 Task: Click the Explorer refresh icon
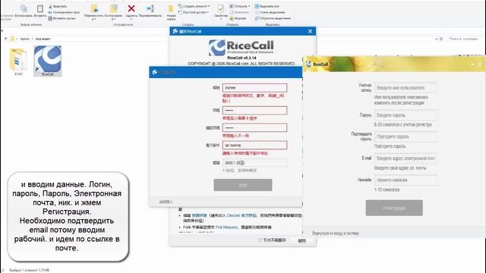[x=441, y=39]
